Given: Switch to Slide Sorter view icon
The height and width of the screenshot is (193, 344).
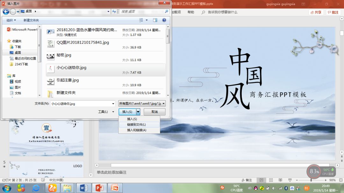Looking at the screenshot, I should click(x=271, y=180).
